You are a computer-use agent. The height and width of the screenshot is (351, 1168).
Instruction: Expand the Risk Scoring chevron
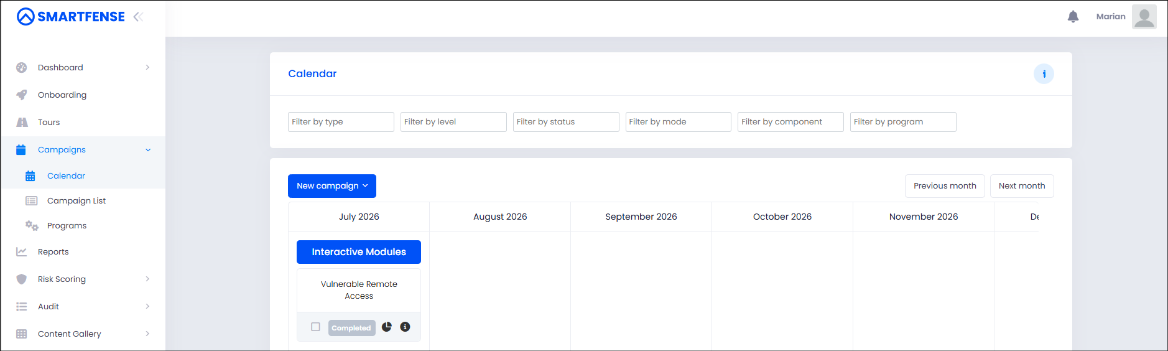147,279
